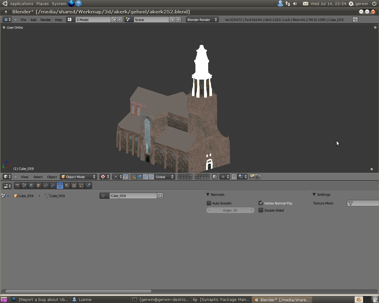Enable the Auto Smooth checkbox
This screenshot has height=303, width=379.
pos(209,203)
